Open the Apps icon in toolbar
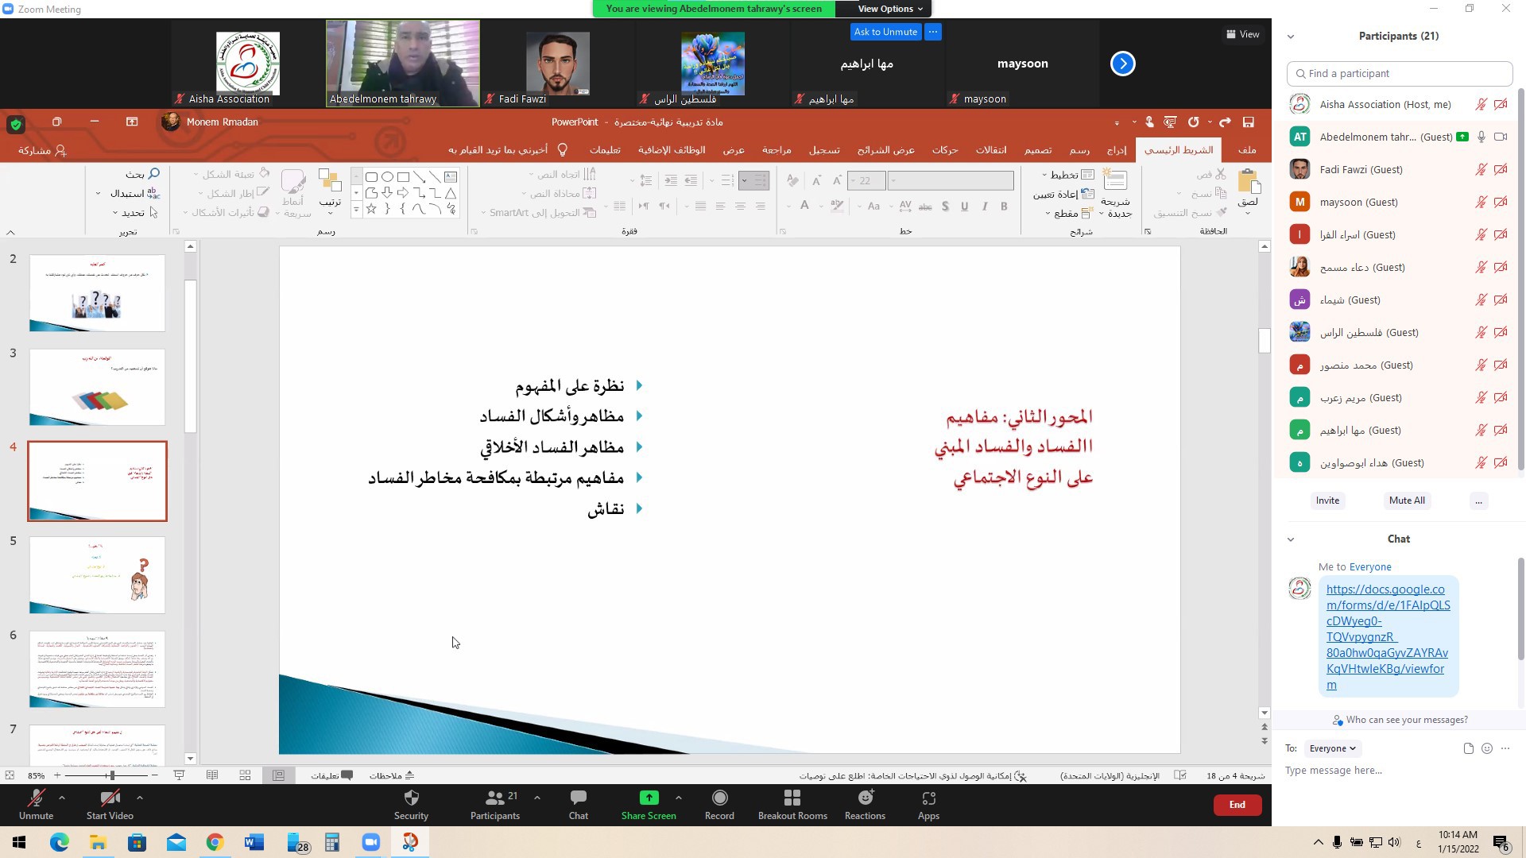Screen dimensions: 1526x858 pyautogui.click(x=928, y=798)
